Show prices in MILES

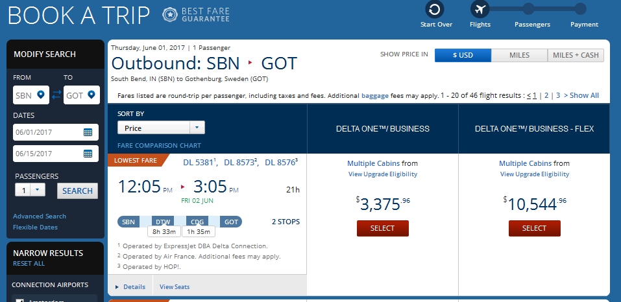tap(519, 55)
